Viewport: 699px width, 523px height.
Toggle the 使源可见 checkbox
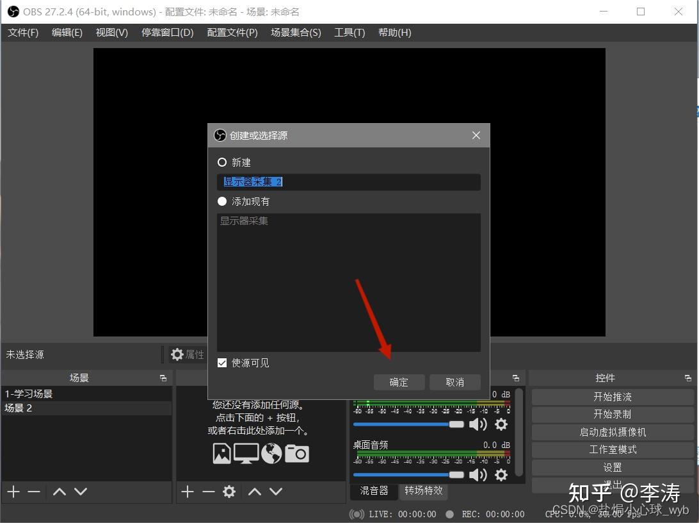(x=222, y=363)
